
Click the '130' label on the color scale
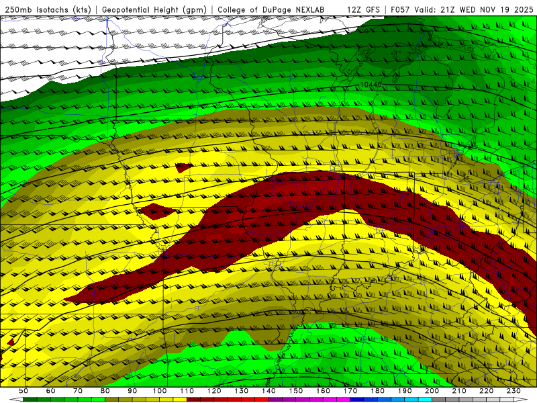tap(242, 391)
